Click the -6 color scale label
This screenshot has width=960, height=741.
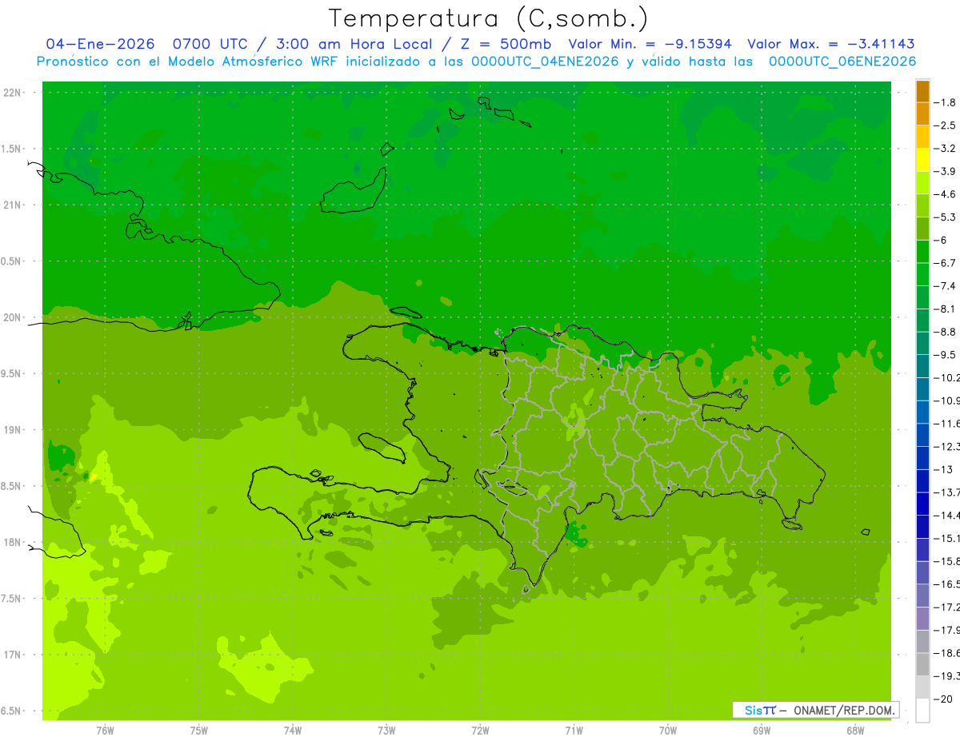pos(941,240)
